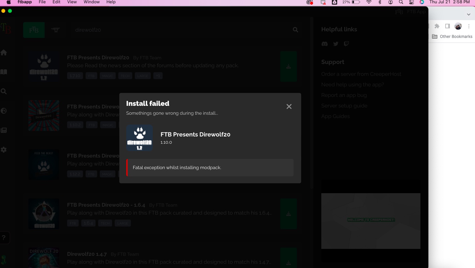This screenshot has height=268, width=475.
Task: Open the Discord icon under Helpful links
Action: pos(324,44)
